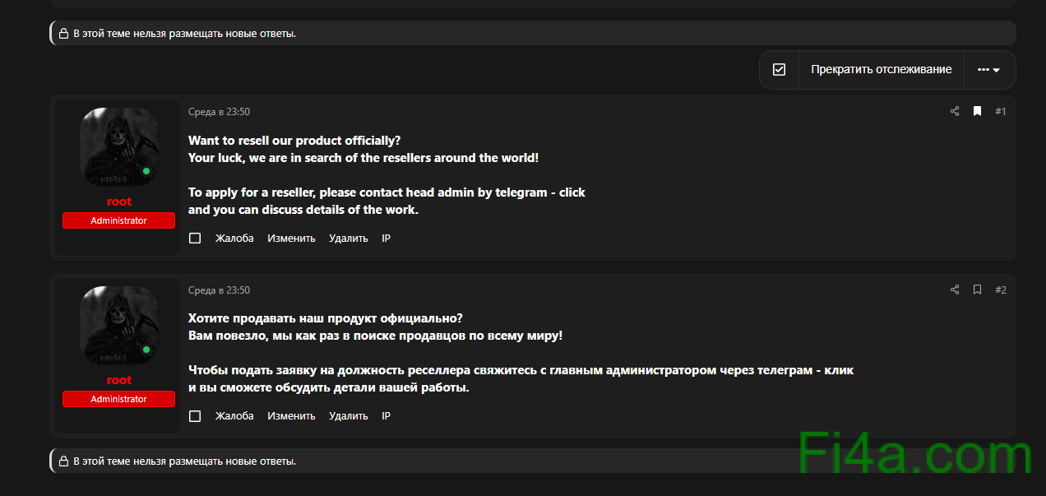Click the Среда в 23:50 timestamp on post #2
The height and width of the screenshot is (496, 1046).
tap(219, 290)
